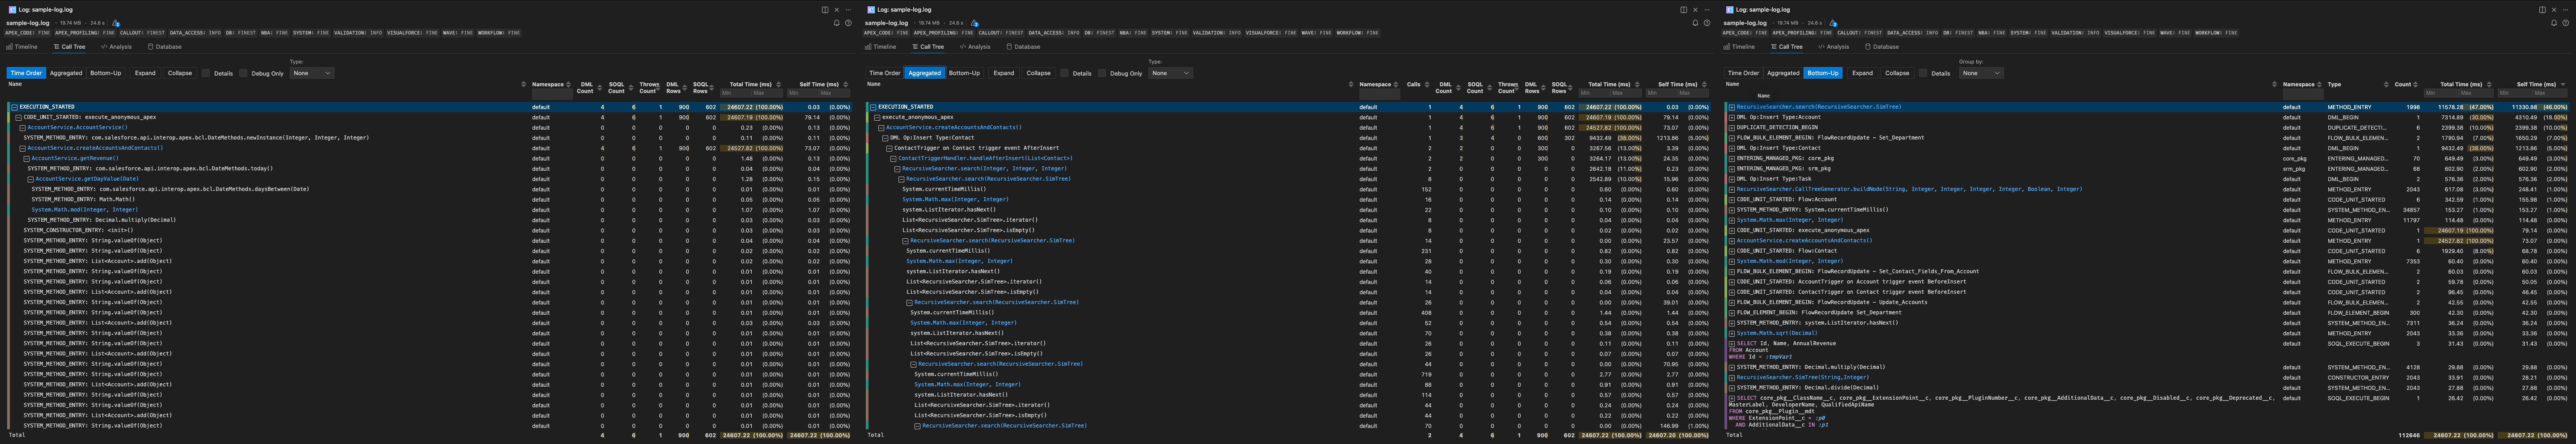The image size is (2576, 444).
Task: Expand DUPLICATE_DETECTION_BEGIN row in the right panel
Action: click(1732, 127)
